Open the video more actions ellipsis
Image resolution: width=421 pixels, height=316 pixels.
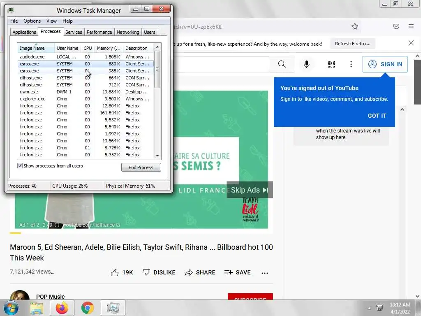265,273
